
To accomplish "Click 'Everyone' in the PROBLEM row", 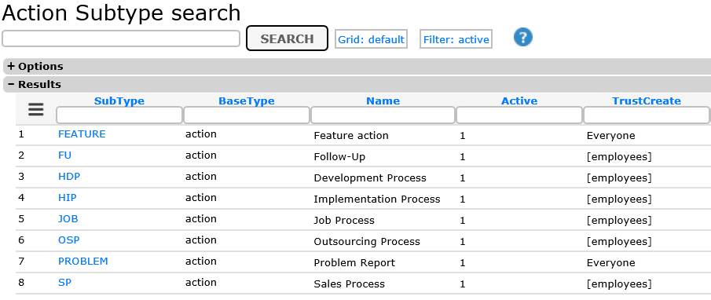I will pos(610,263).
